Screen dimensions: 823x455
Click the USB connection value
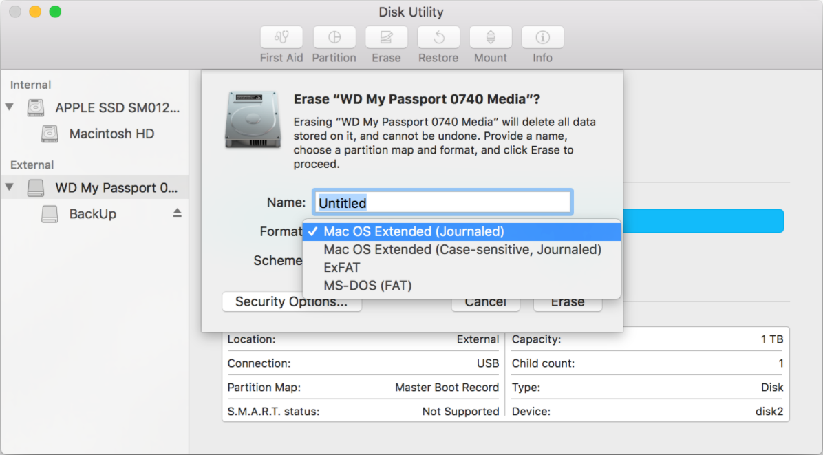(x=488, y=363)
